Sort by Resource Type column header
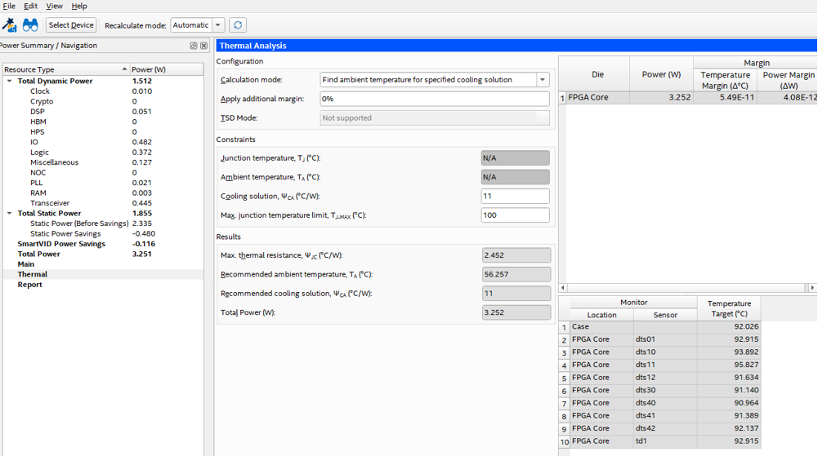 (65, 69)
